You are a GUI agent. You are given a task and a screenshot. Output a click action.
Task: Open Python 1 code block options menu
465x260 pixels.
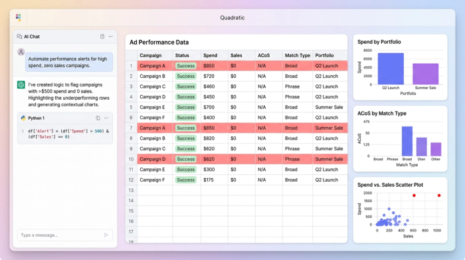(106, 118)
